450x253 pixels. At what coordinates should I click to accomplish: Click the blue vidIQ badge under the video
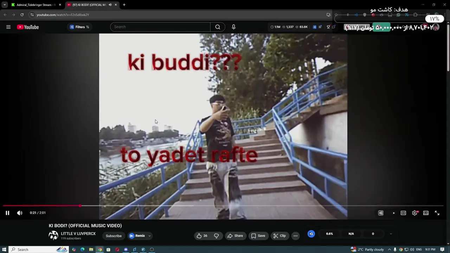coord(311,234)
